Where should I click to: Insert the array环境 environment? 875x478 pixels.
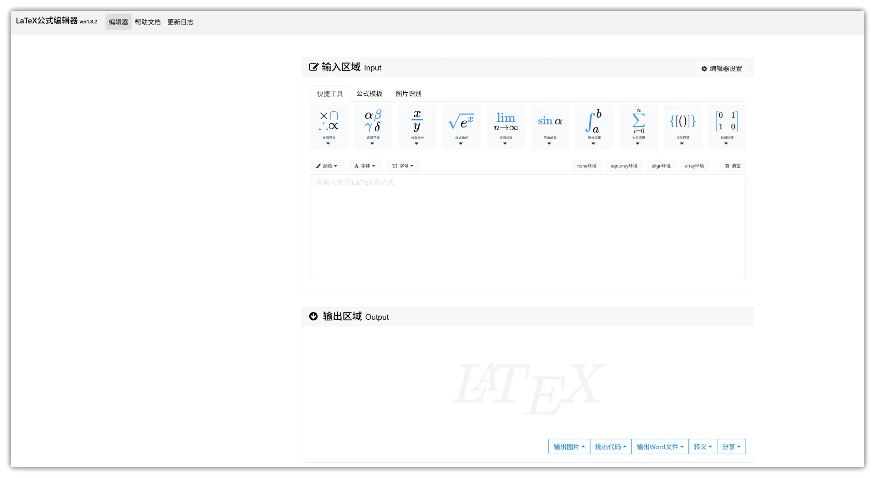coord(694,166)
